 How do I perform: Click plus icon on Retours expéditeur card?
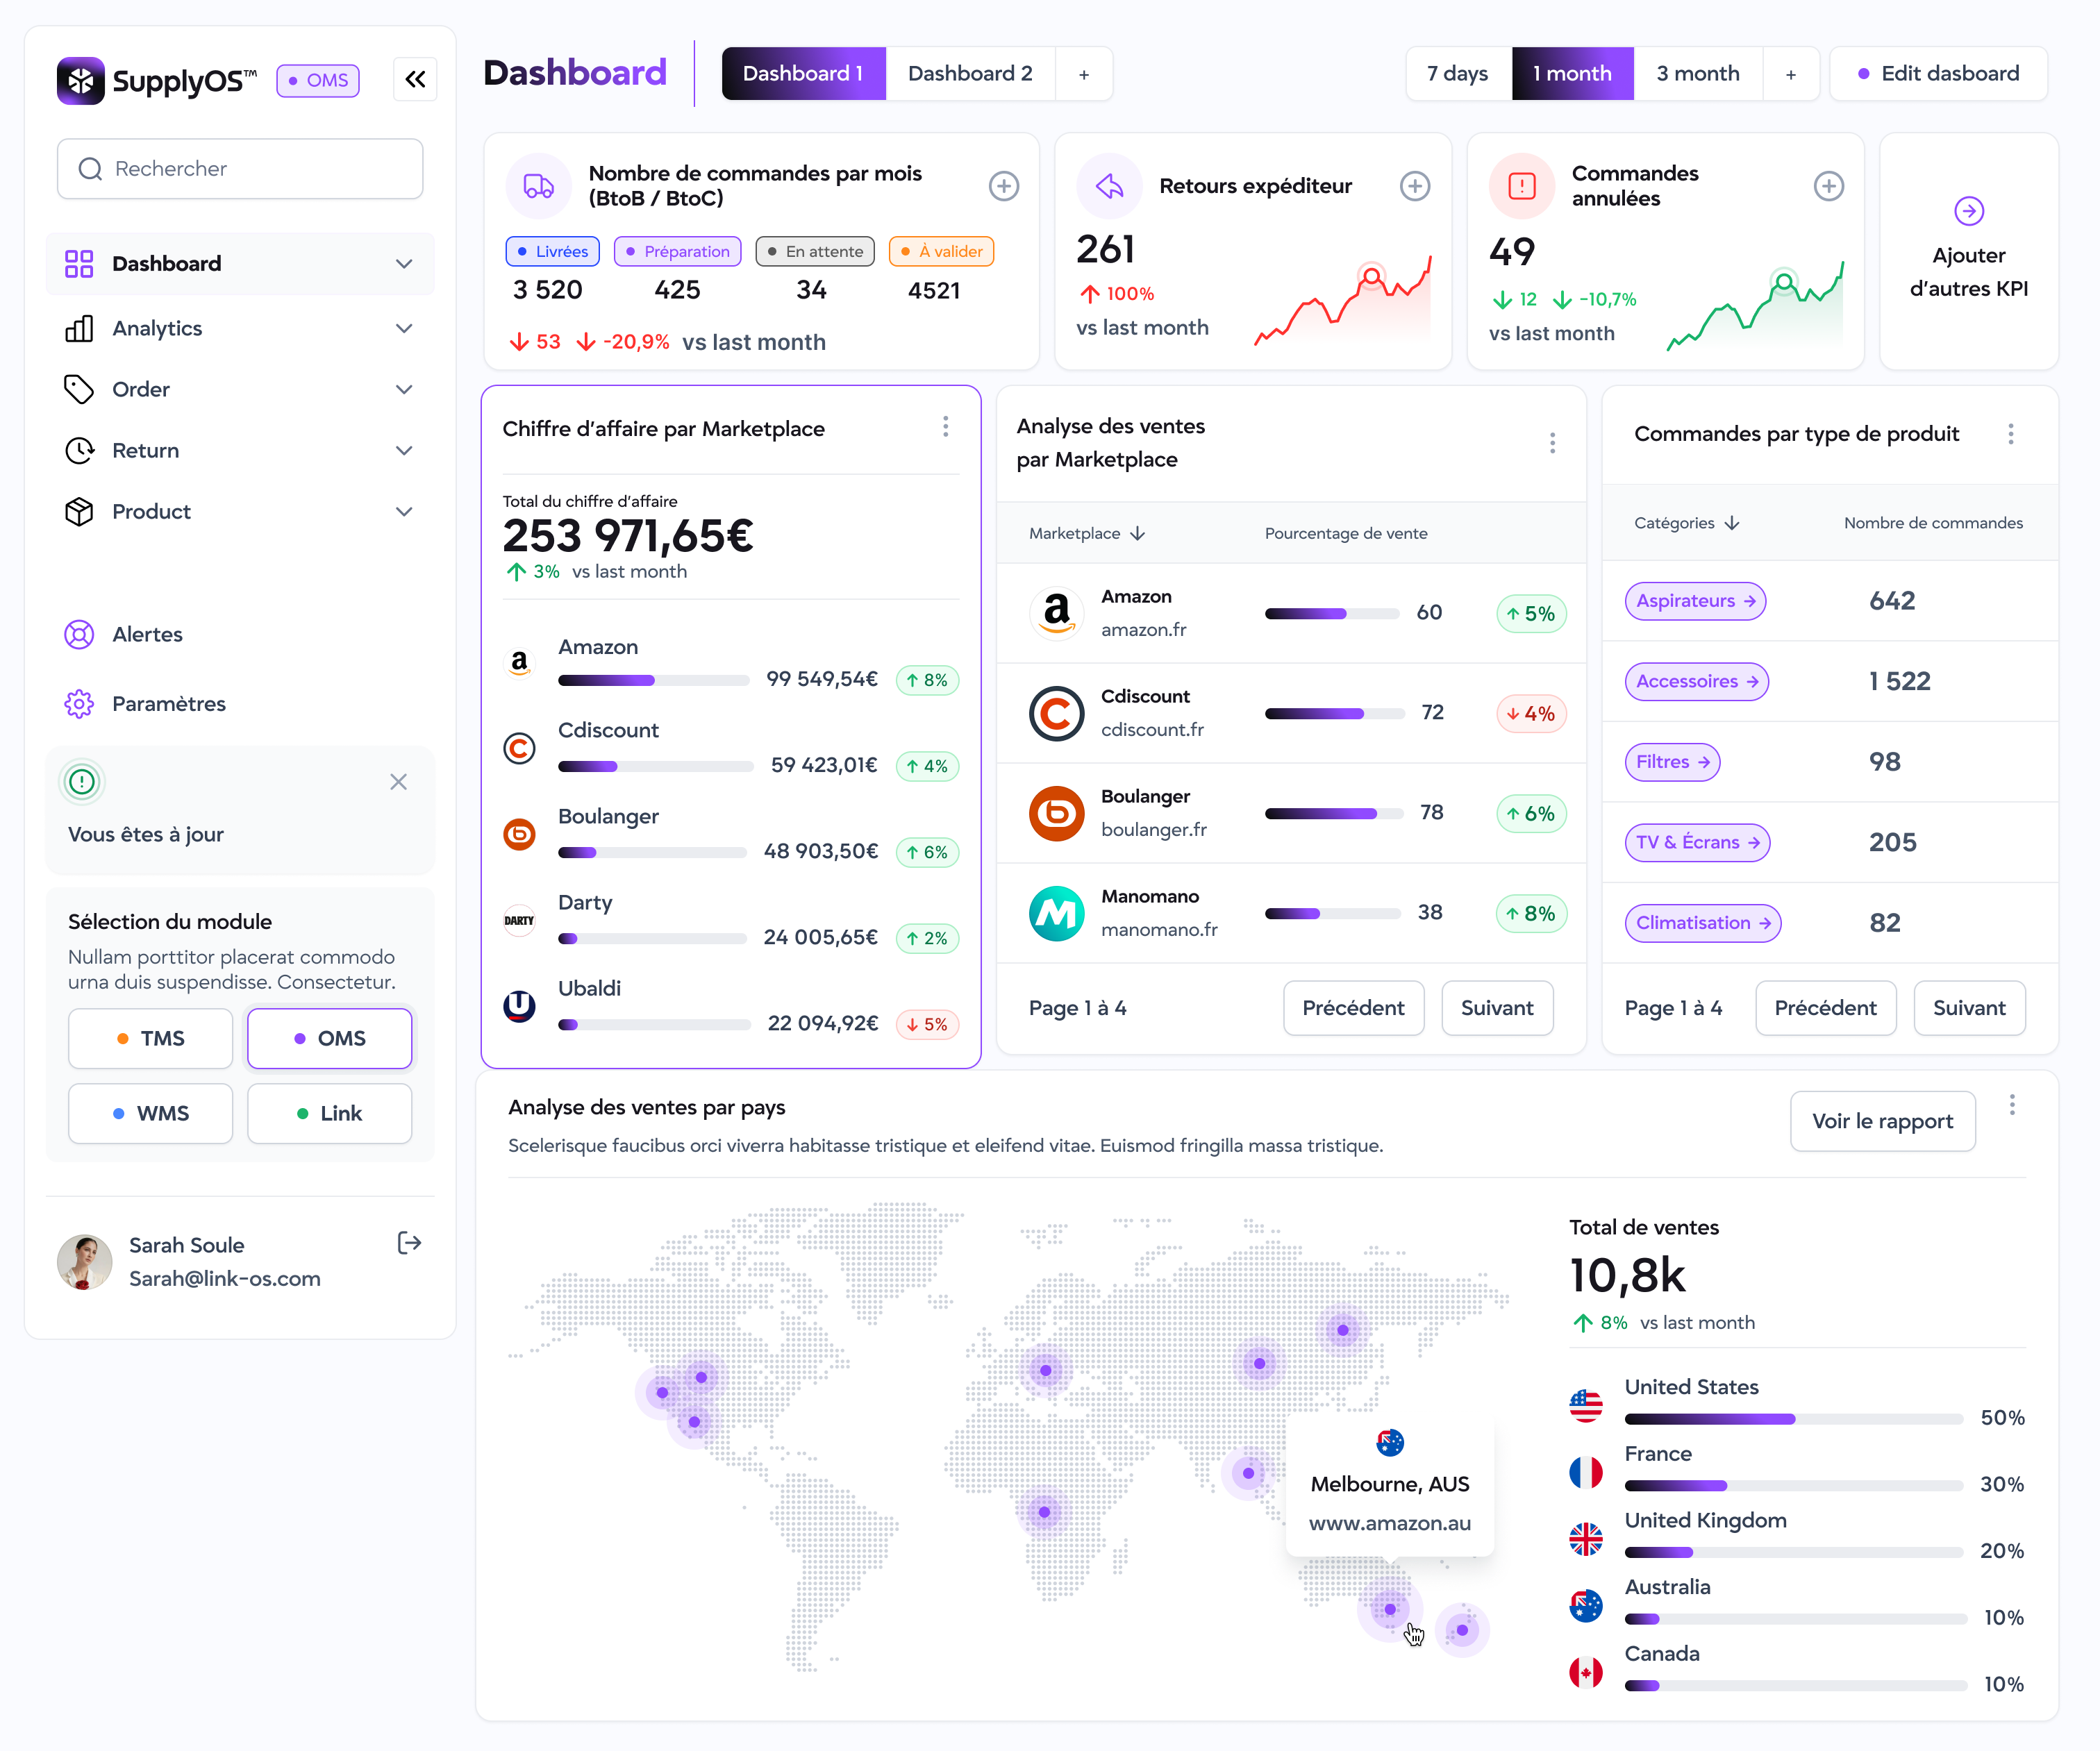tap(1414, 186)
